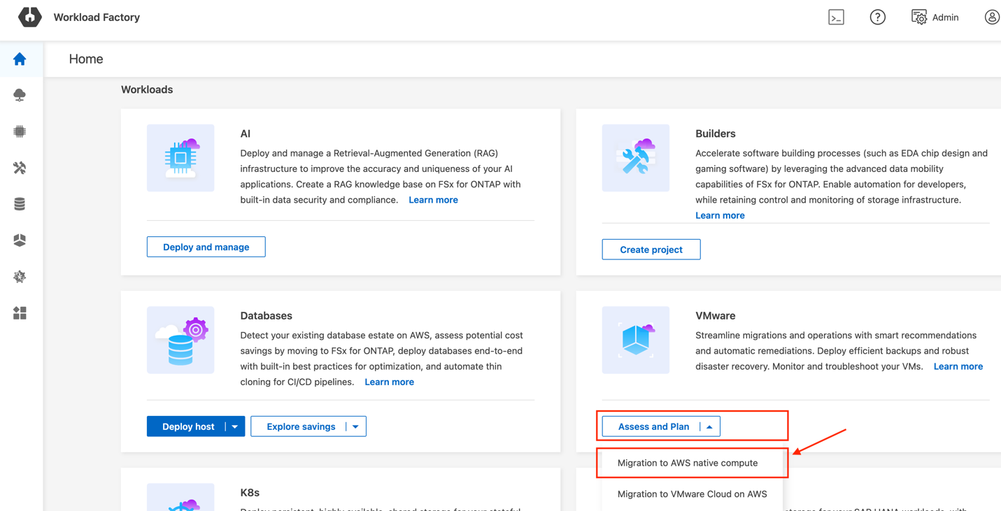The image size is (1001, 511).
Task: Open Learn more link in Builders card
Action: point(720,215)
